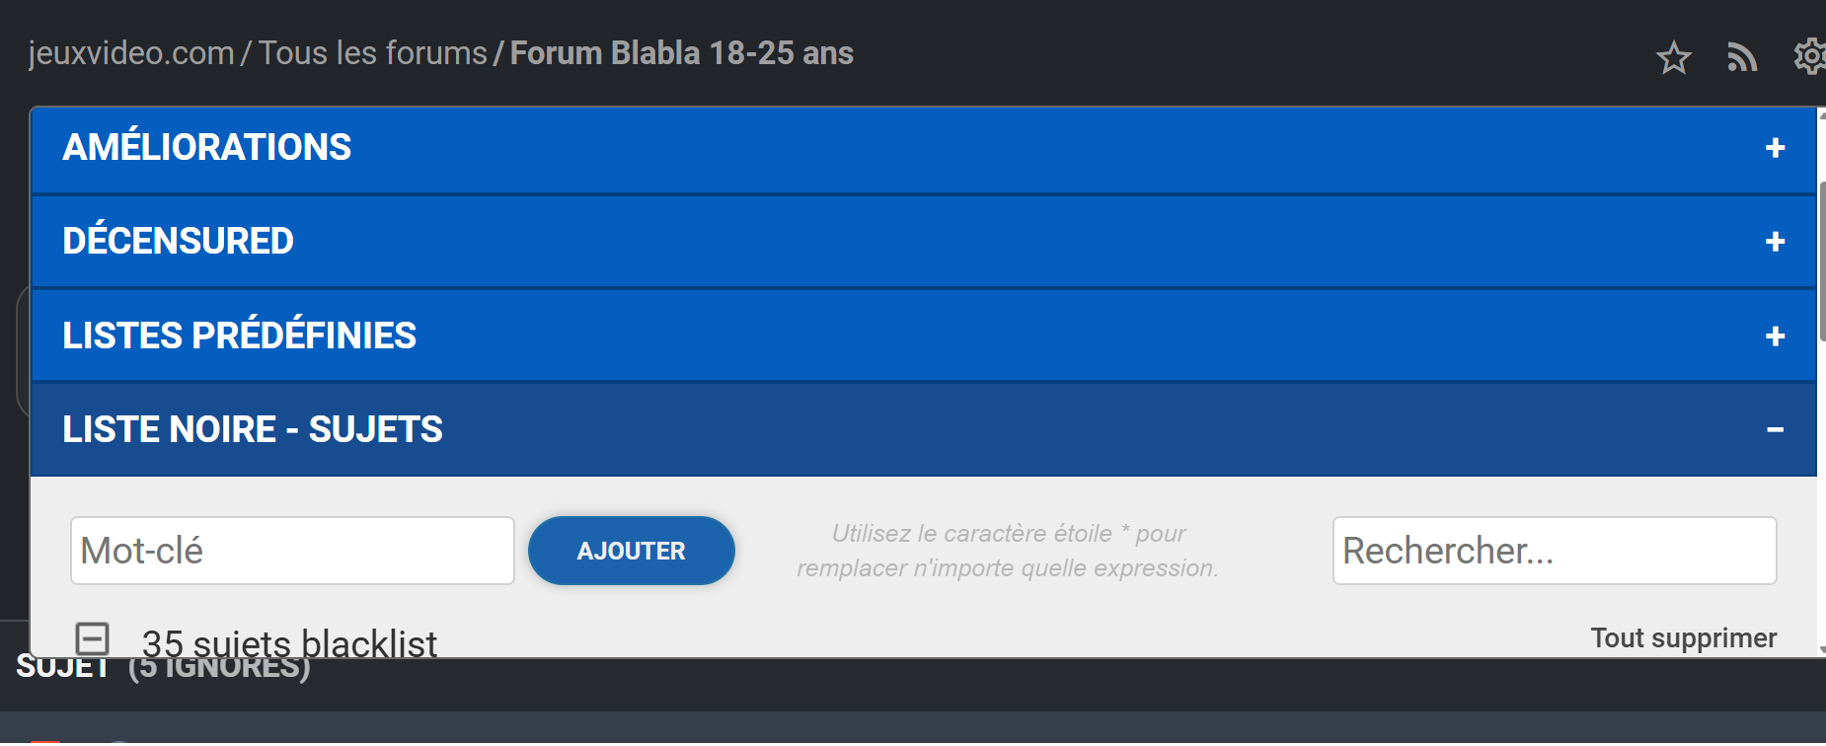
Task: Open settings via the gear icon
Action: (x=1810, y=56)
